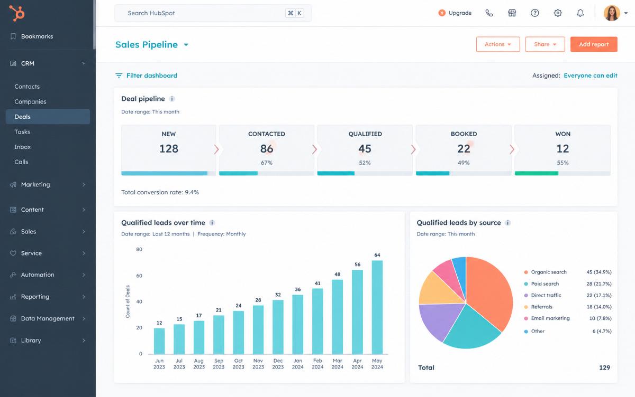Open the Help question mark icon
Viewport: 635px width, 397px height.
[534, 13]
